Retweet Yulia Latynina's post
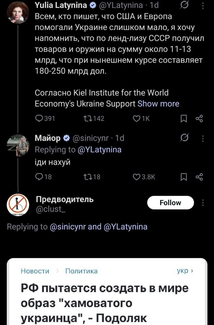This screenshot has height=325, width=214. [86, 119]
